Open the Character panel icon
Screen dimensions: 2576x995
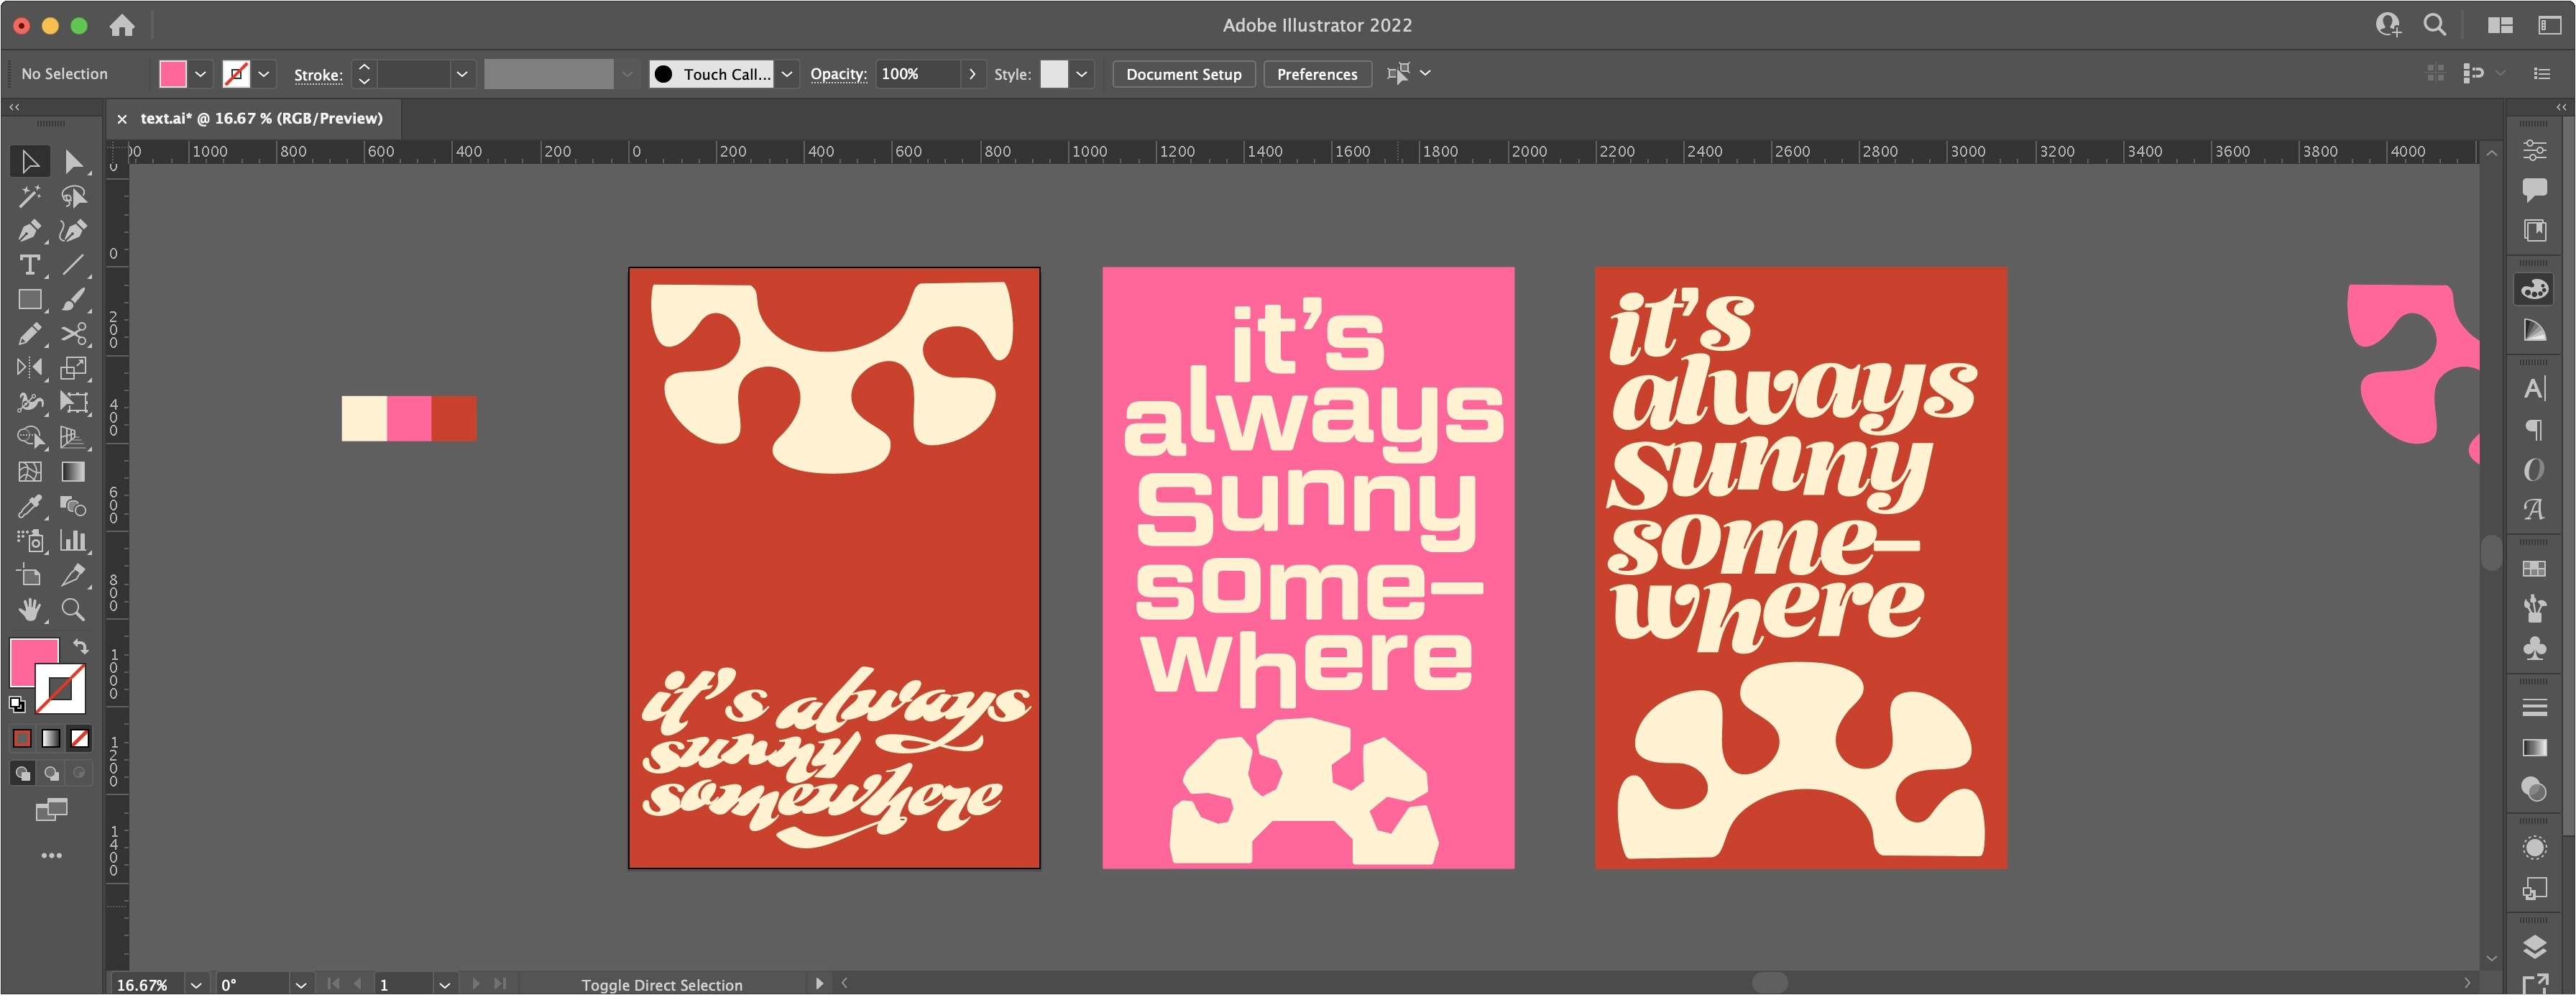(x=2534, y=388)
